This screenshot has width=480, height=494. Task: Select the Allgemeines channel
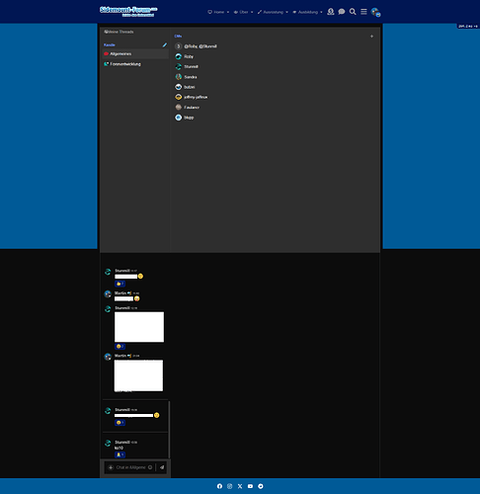(x=135, y=53)
